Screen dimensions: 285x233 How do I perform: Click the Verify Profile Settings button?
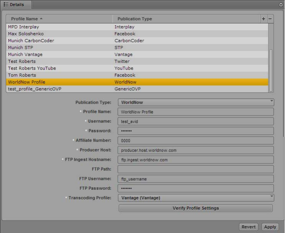[x=195, y=208]
